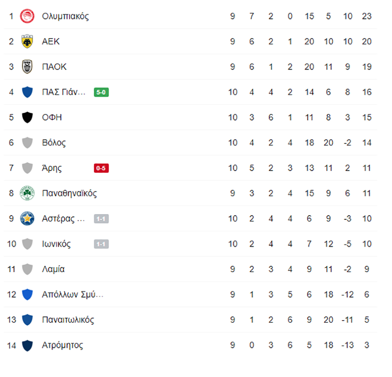Viewport: 392px width, 377px height.
Task: Open the red 0-5 live score badge
Action: (101, 168)
